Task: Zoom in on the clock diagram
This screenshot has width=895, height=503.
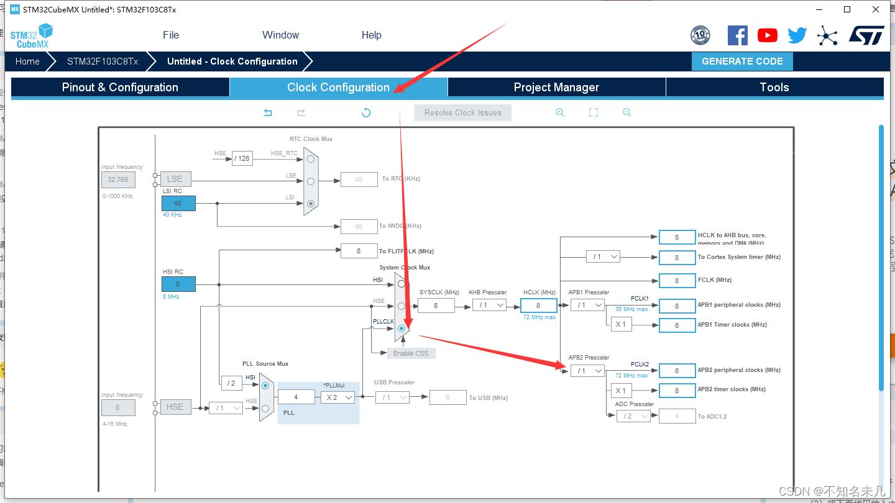Action: pos(559,112)
